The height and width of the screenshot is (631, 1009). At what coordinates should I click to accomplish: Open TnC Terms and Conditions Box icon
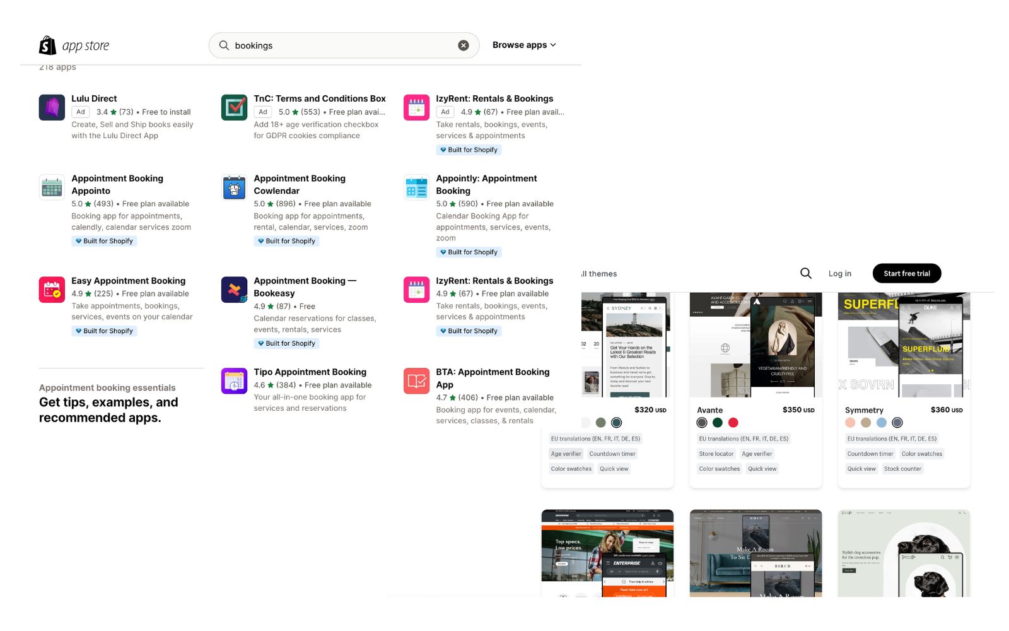(234, 107)
